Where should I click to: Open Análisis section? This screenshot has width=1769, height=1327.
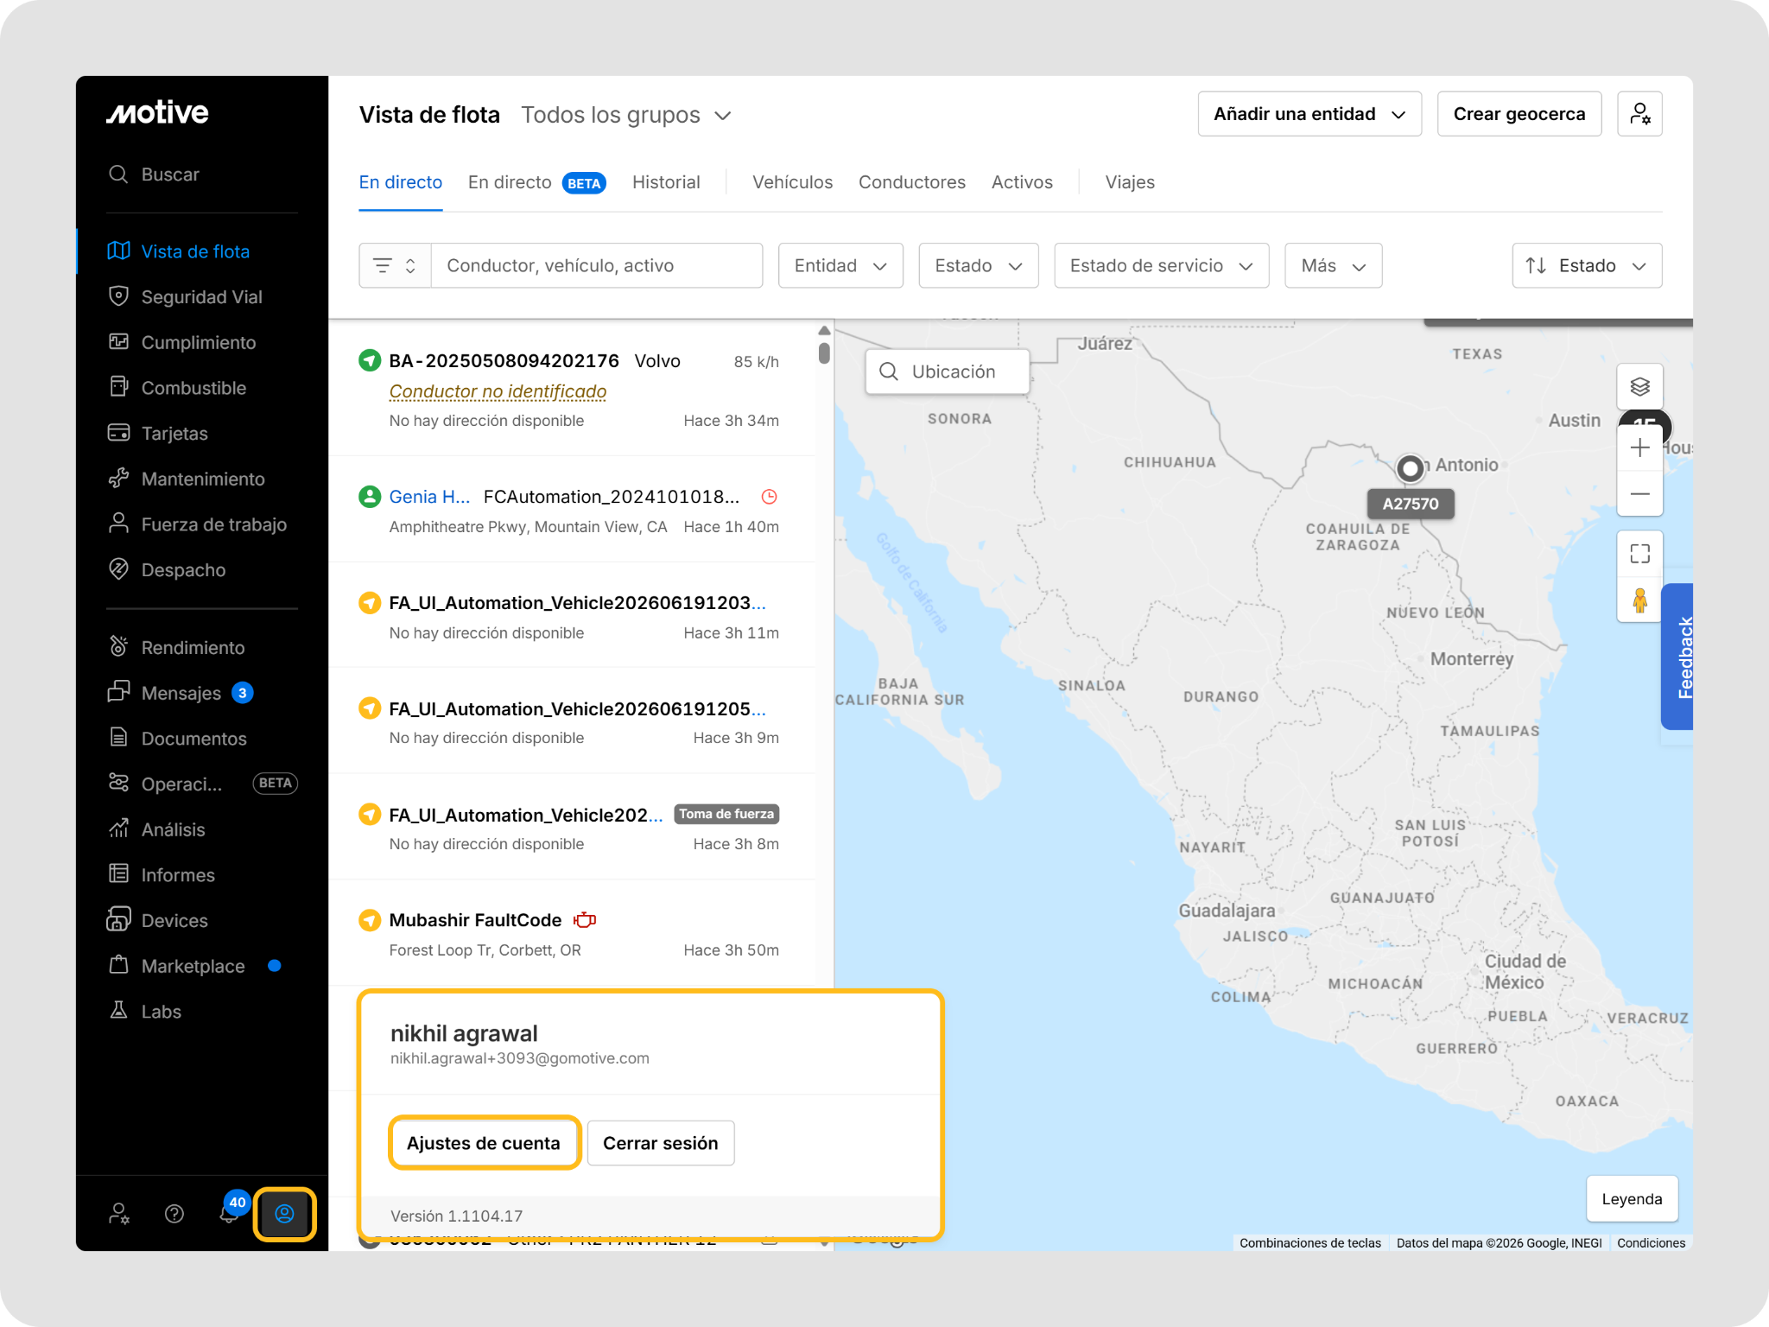(x=156, y=829)
